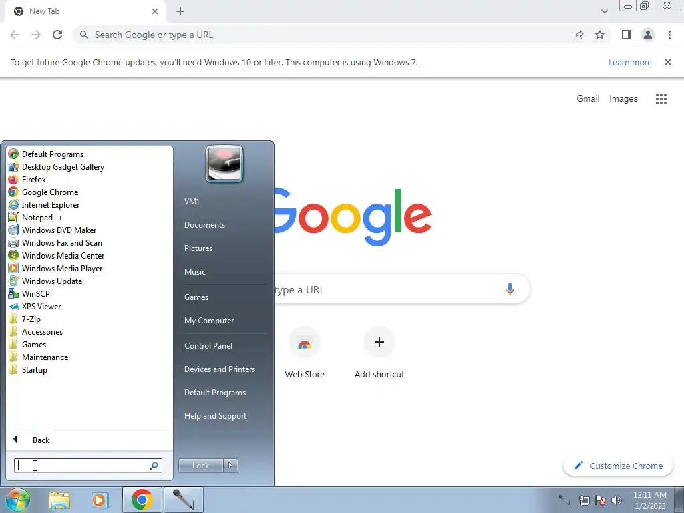Open Gmail link
684x513 pixels.
(588, 99)
